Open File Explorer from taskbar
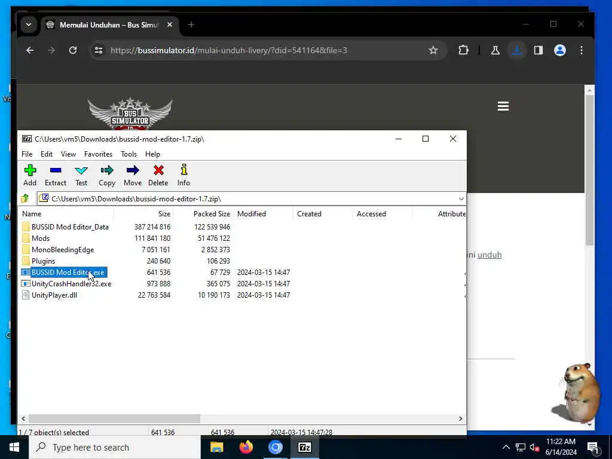The width and height of the screenshot is (612, 459). pos(216,447)
